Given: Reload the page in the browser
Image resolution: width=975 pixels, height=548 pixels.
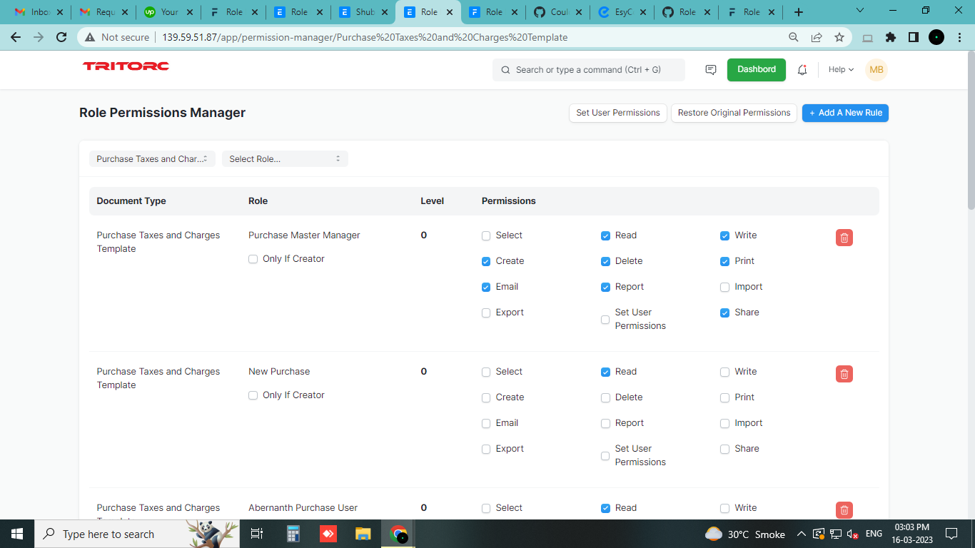Looking at the screenshot, I should tap(61, 36).
